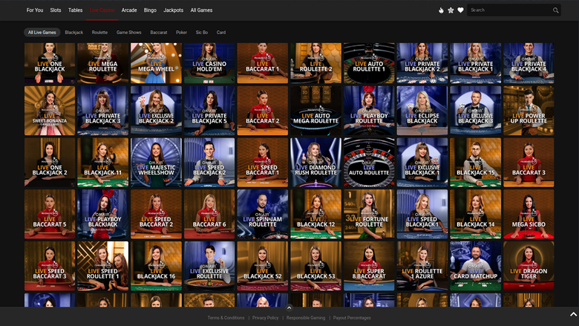
Task: Filter by Card category
Action: 221,33
